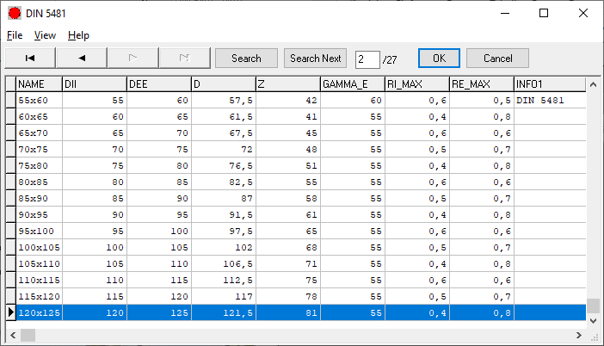Click the record number input field
Viewport: 604px width, 346px height.
pyautogui.click(x=367, y=59)
